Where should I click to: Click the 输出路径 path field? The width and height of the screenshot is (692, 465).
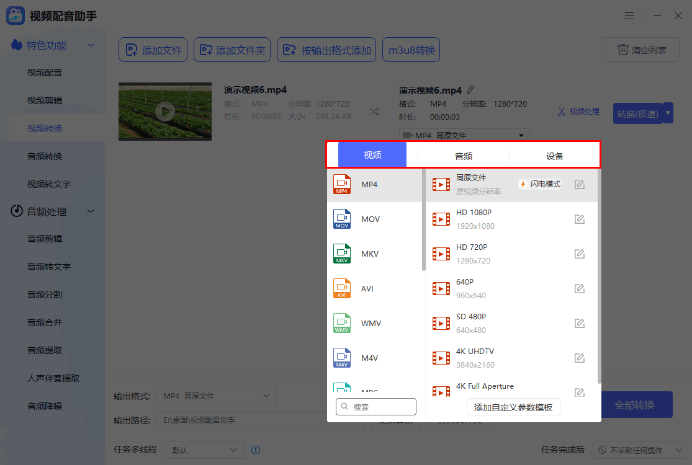(x=261, y=420)
